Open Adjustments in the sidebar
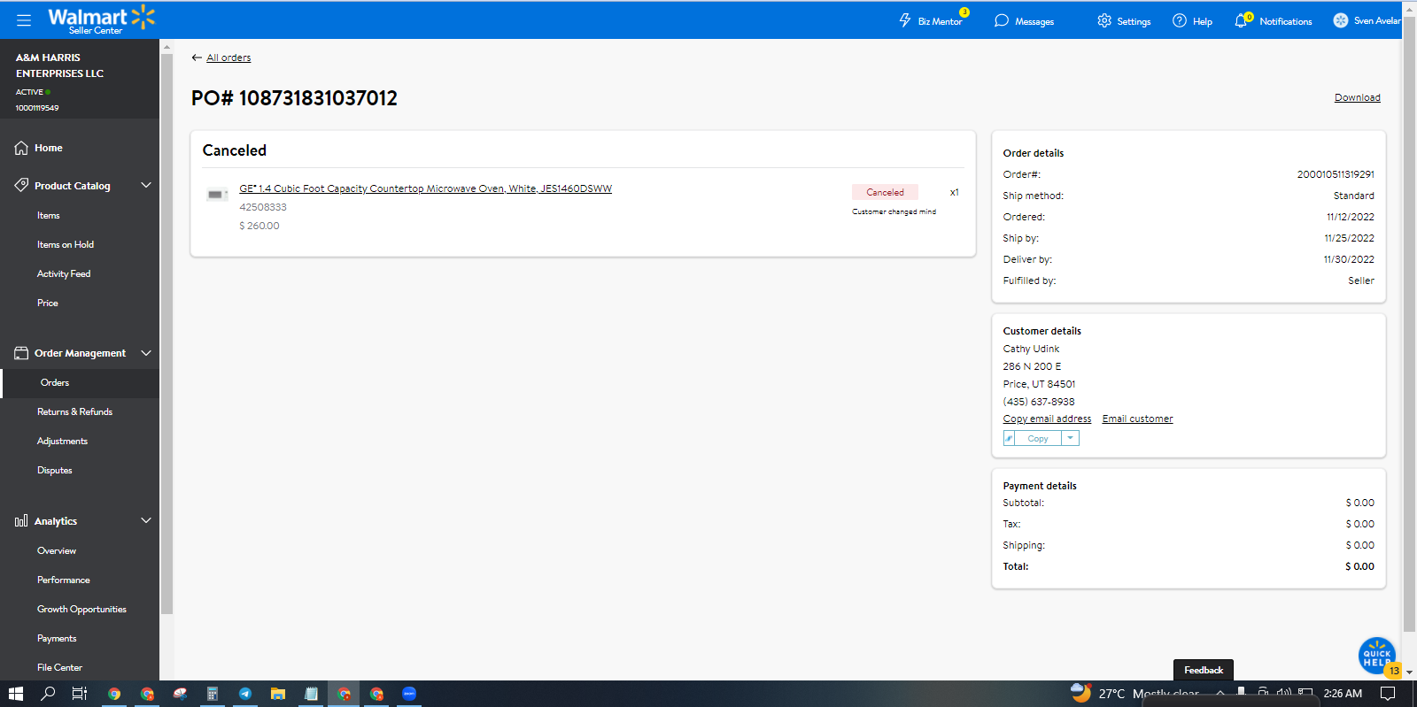 tap(63, 441)
